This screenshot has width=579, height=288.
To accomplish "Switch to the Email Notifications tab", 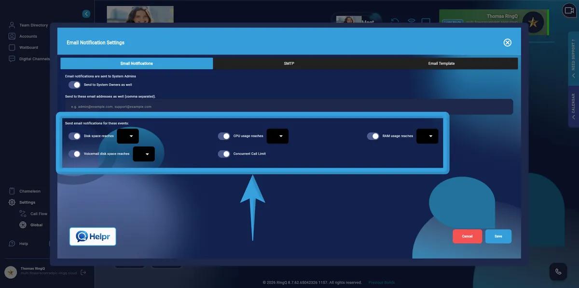I will (137, 64).
